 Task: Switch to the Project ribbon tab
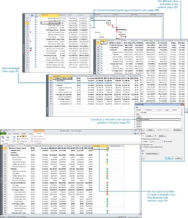tap(24, 133)
